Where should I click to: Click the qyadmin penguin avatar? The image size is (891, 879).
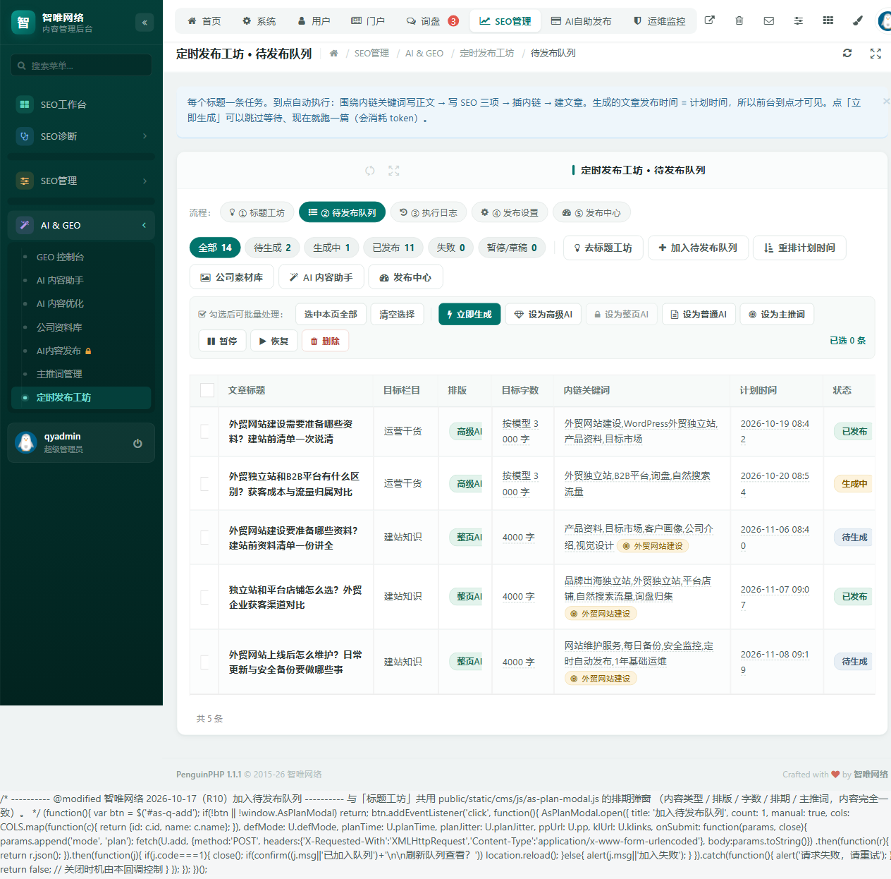[26, 442]
